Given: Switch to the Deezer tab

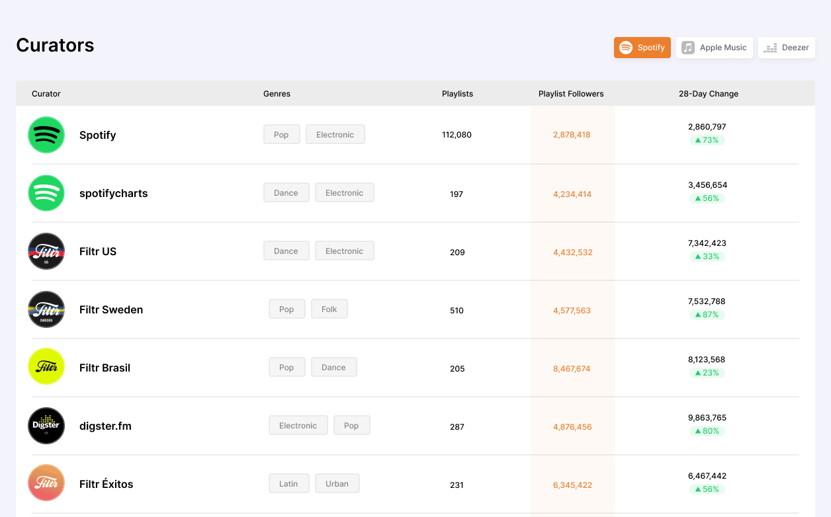Looking at the screenshot, I should pos(787,48).
